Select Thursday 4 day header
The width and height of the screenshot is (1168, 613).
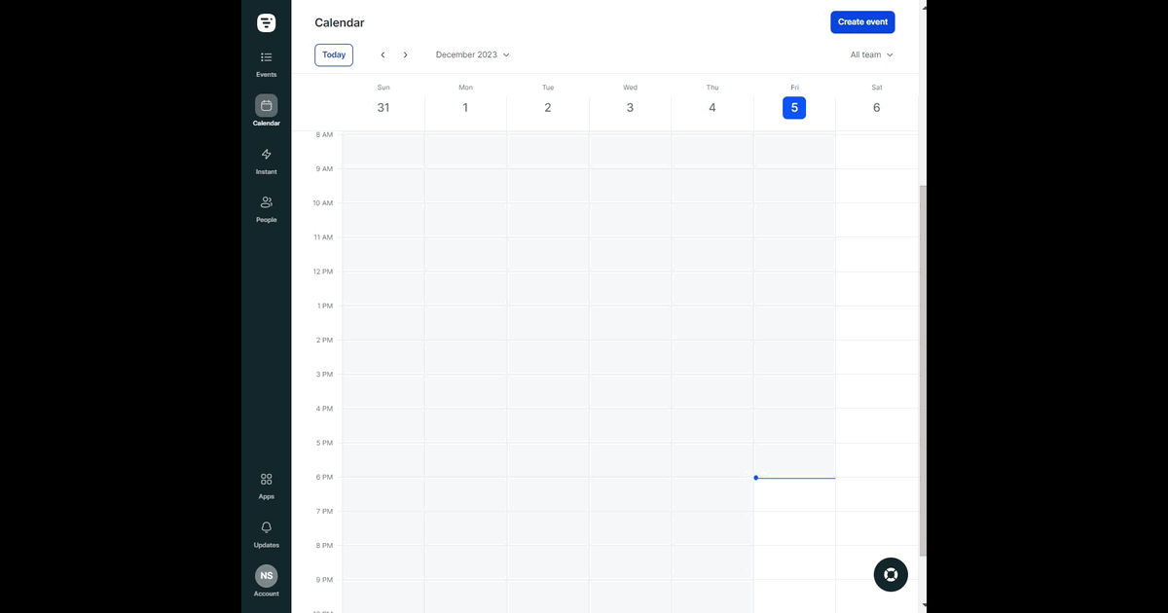click(x=712, y=100)
